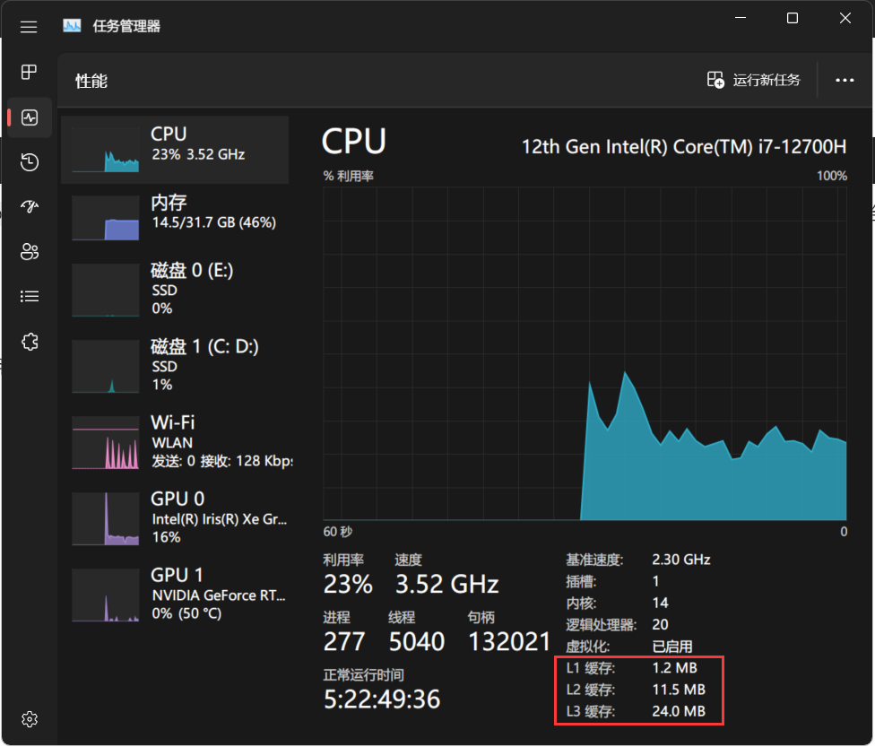Click the CPU mini usage graph thumbnail
This screenshot has height=747, width=875.
point(106,150)
